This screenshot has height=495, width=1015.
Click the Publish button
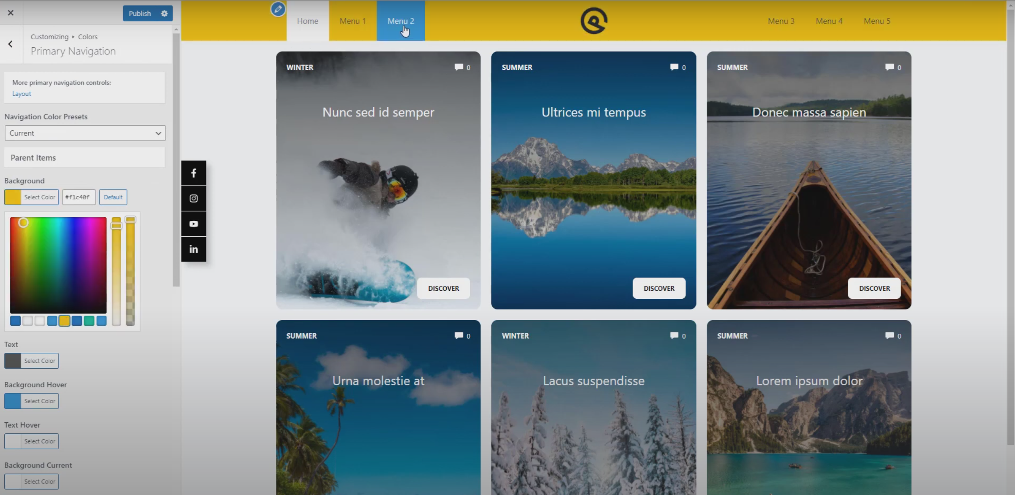[x=139, y=14]
